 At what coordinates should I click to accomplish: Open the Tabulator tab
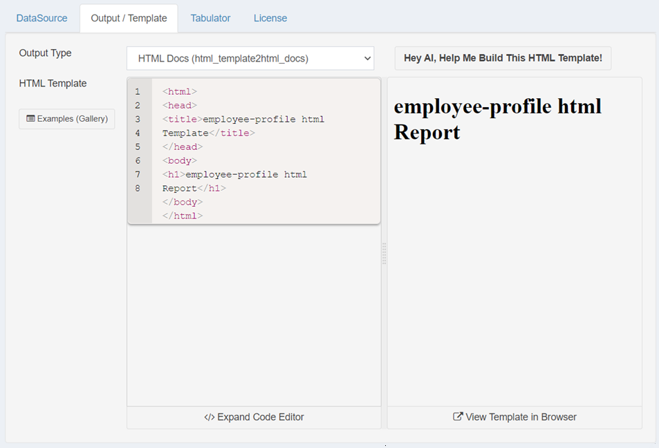click(x=210, y=18)
